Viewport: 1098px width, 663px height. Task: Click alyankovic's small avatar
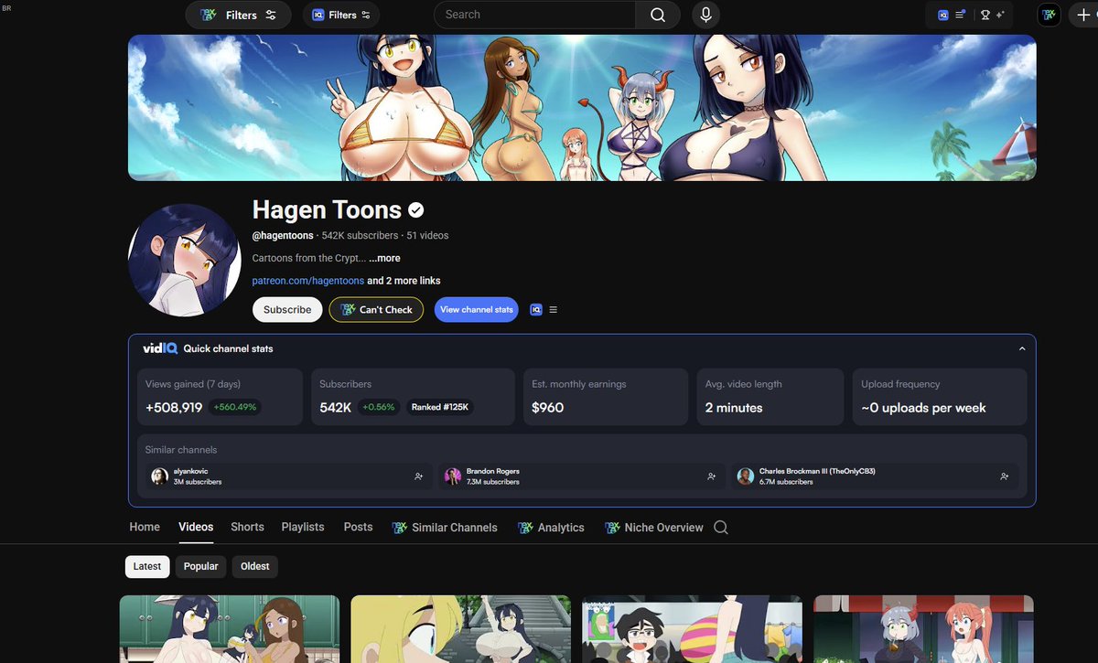coord(159,476)
